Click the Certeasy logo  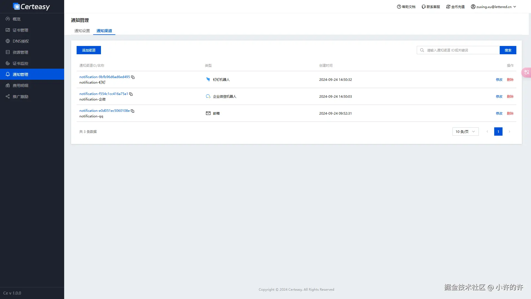[32, 7]
